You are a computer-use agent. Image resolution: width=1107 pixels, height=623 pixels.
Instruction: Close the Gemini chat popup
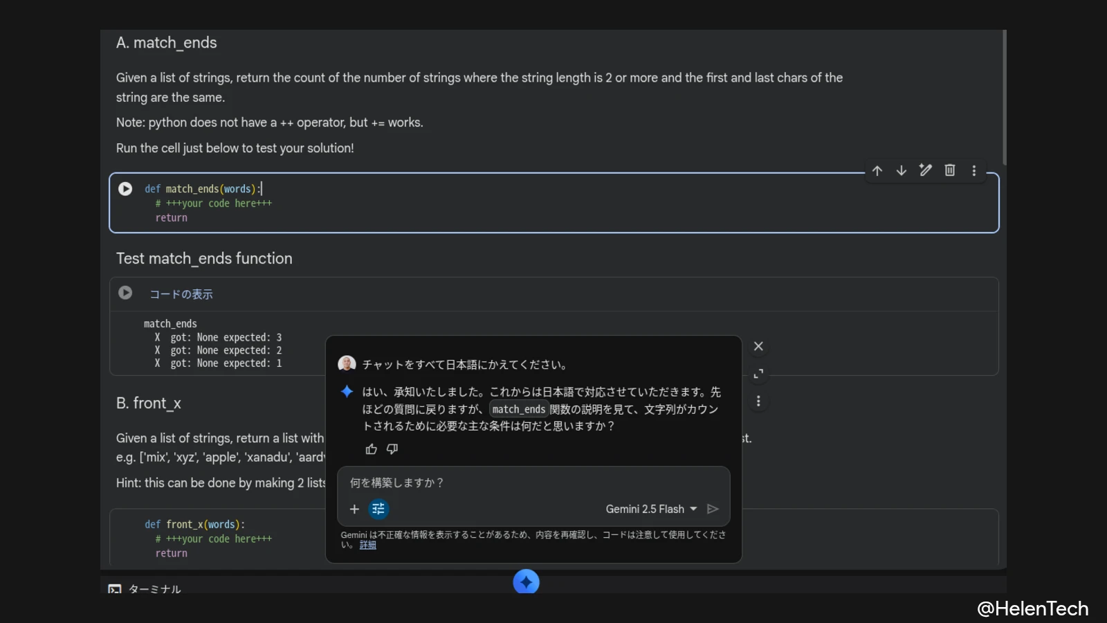click(758, 346)
